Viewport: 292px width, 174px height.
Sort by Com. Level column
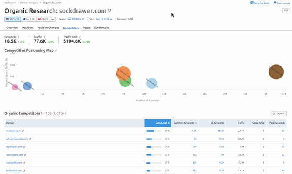point(158,123)
